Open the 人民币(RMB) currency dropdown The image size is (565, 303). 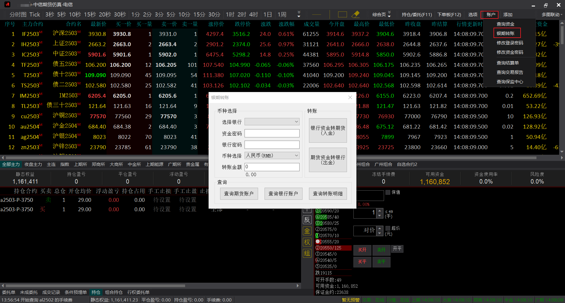(x=272, y=156)
